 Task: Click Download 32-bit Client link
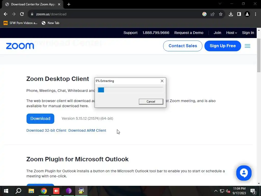pos(46,130)
